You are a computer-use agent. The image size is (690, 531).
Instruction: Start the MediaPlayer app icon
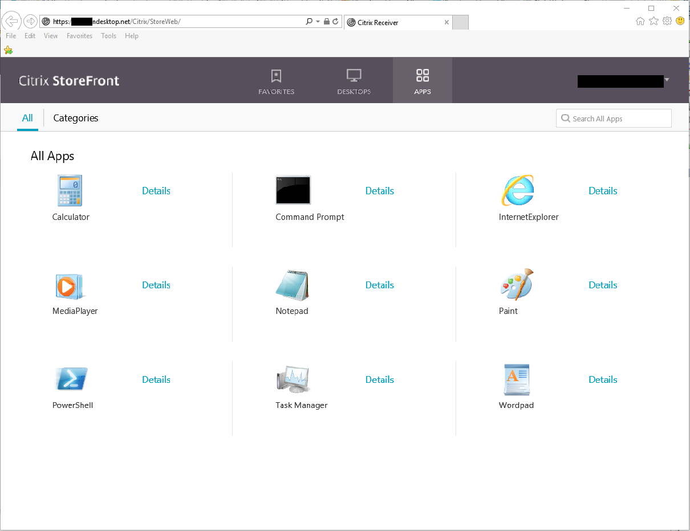pyautogui.click(x=70, y=286)
